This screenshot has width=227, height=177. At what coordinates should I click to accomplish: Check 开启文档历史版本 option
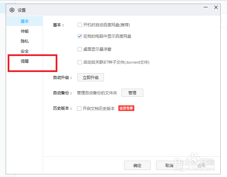click(x=79, y=108)
